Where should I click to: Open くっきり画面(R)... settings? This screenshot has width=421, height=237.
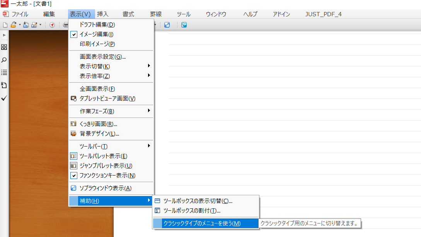[111, 124]
